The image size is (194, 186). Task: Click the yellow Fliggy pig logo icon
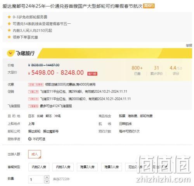tap(10, 53)
